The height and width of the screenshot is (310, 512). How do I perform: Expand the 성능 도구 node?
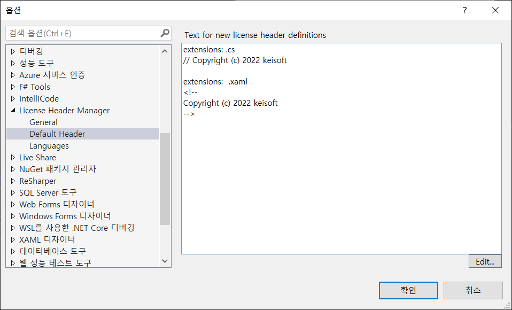click(13, 63)
